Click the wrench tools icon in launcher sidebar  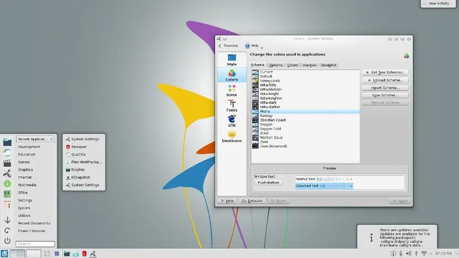7,173
